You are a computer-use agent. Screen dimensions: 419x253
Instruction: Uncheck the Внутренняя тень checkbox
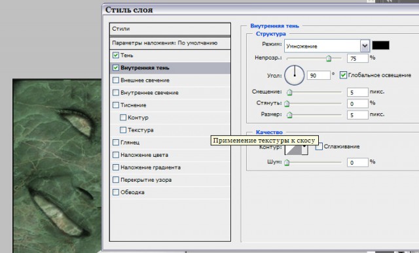click(x=116, y=68)
